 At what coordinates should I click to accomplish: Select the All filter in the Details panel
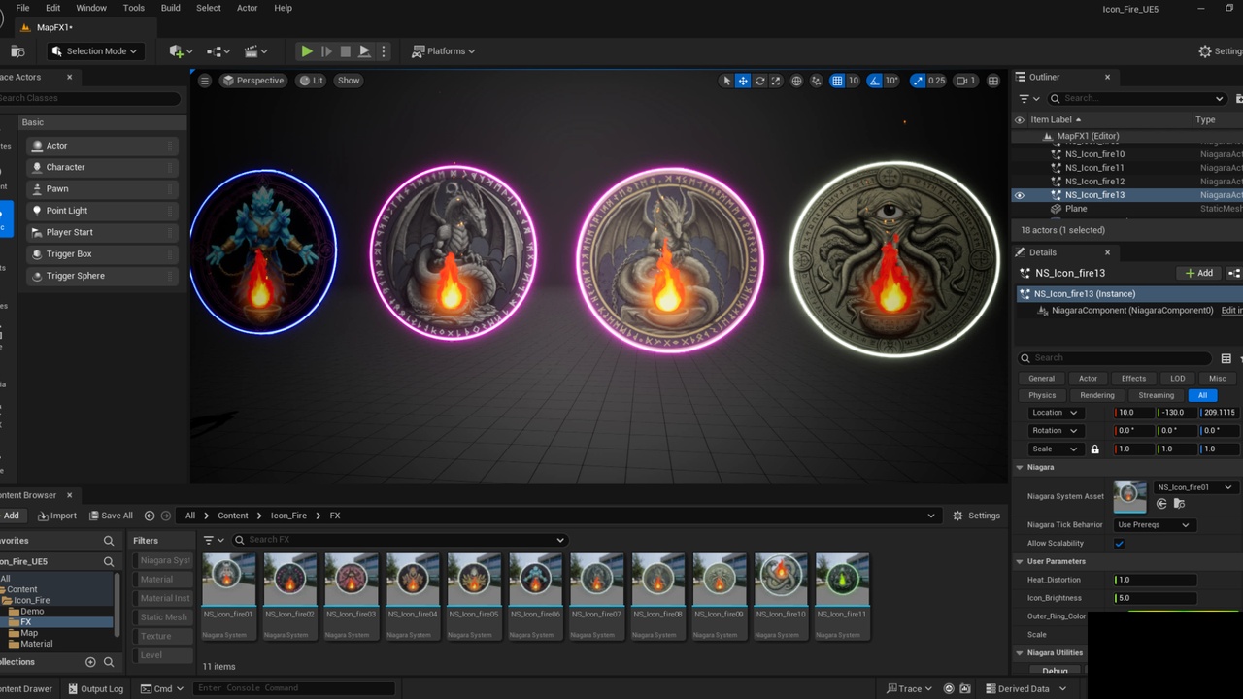[x=1202, y=395]
